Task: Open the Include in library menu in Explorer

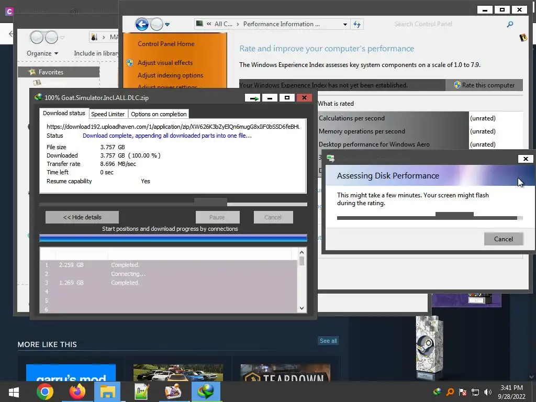Action: (96, 53)
